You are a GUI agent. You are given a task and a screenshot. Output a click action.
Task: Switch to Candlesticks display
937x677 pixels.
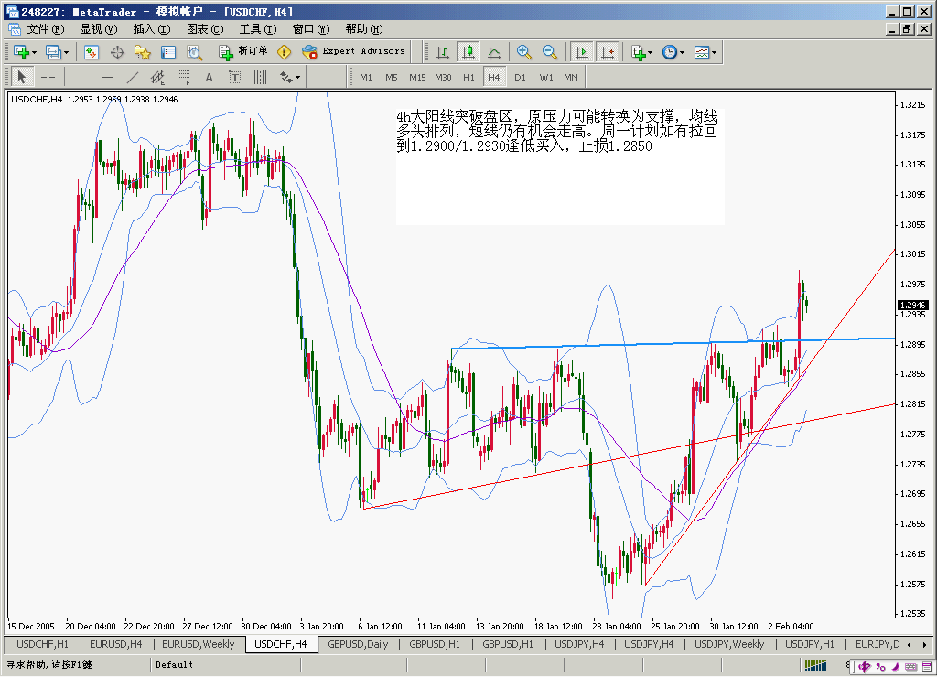[468, 52]
